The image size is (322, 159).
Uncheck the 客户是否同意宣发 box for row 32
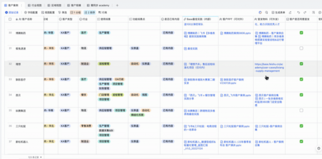point(301,64)
